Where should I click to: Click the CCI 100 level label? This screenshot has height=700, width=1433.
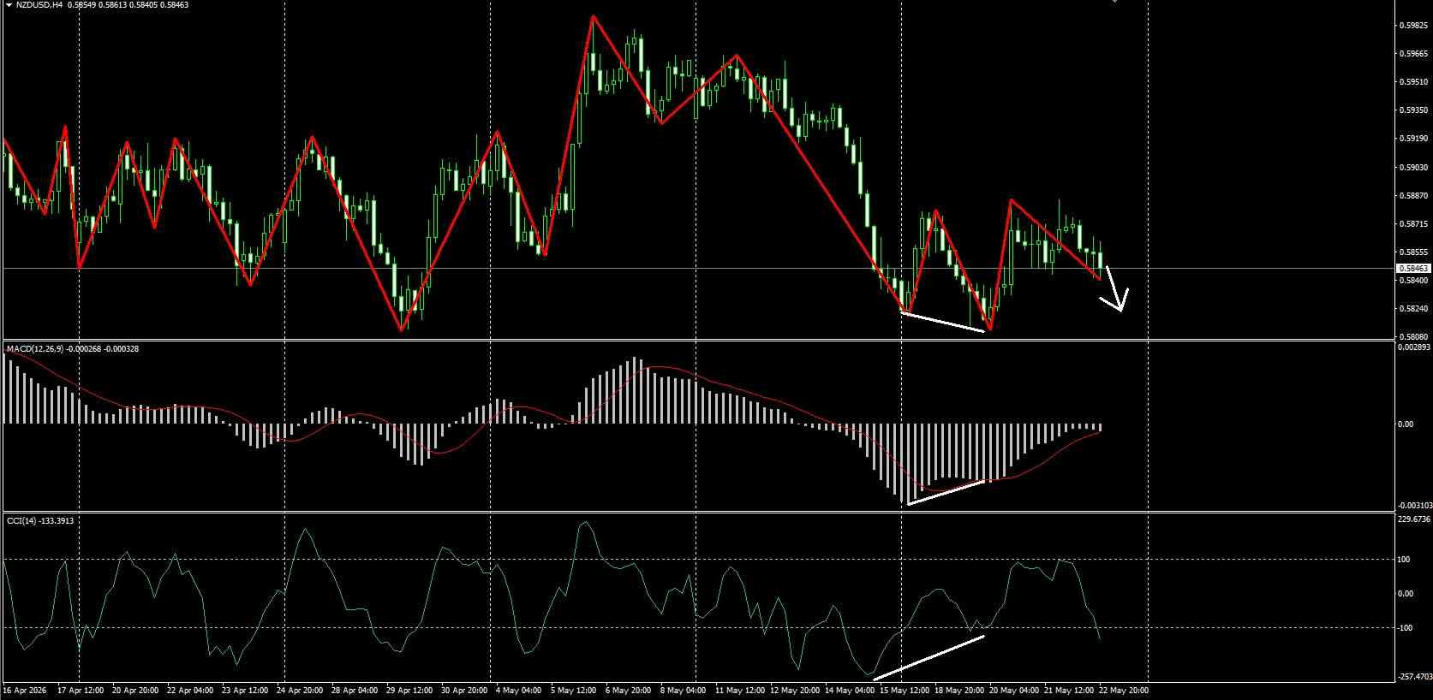point(1405,560)
